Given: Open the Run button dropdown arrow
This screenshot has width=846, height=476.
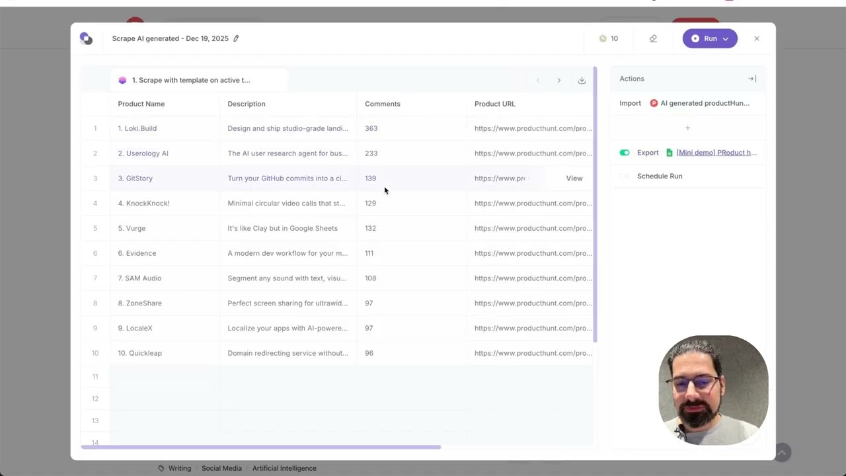Looking at the screenshot, I should coord(726,38).
